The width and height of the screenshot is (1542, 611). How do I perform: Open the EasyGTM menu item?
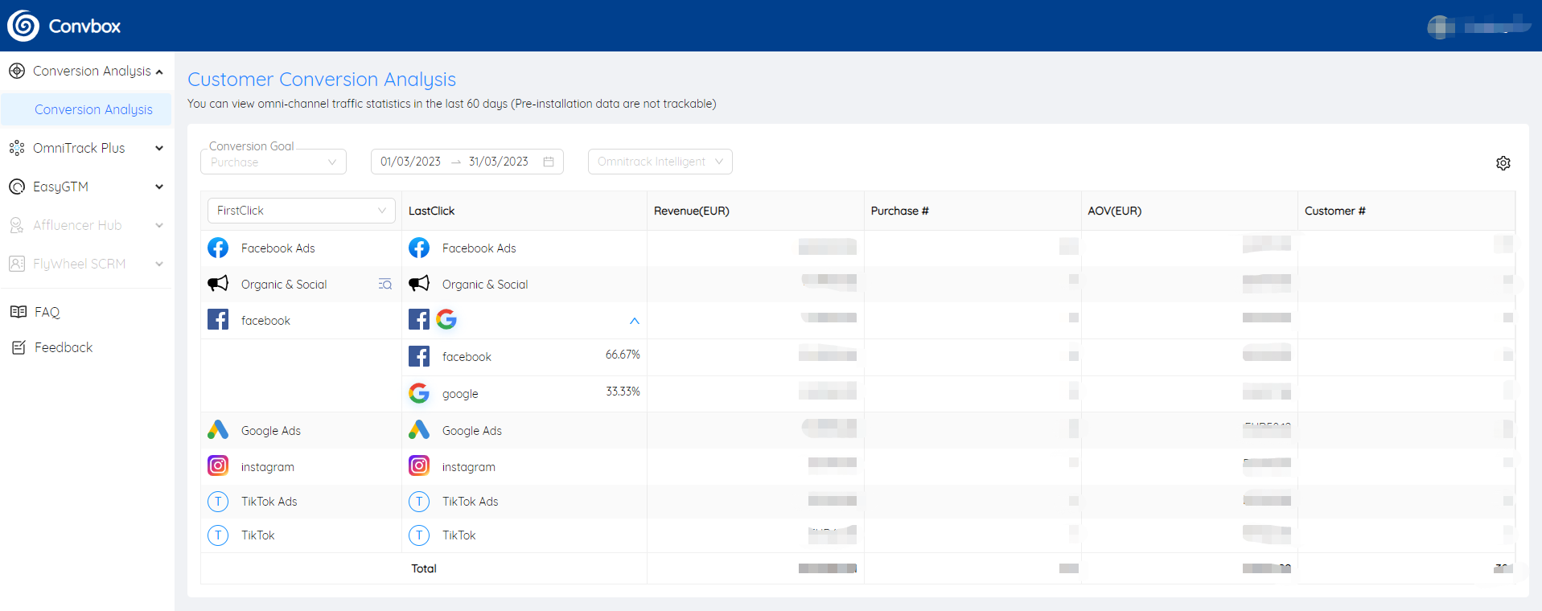tap(86, 187)
